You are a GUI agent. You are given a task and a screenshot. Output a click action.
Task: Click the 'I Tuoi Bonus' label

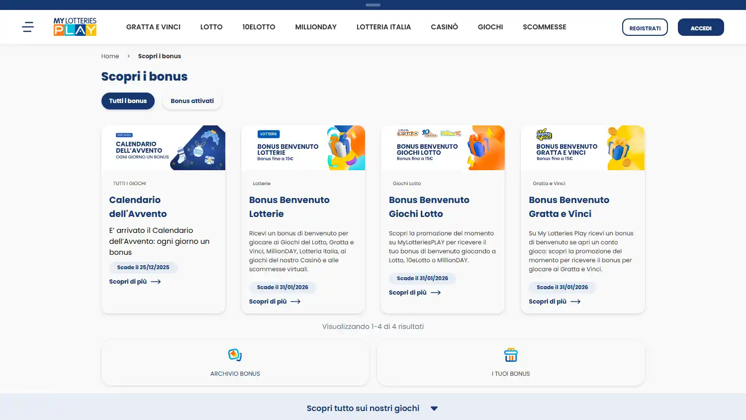click(511, 374)
